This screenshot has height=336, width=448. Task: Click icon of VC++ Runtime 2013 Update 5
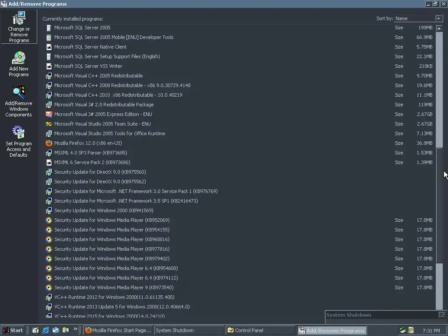(x=49, y=307)
